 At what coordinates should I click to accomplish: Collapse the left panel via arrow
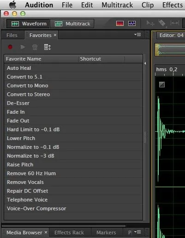(x=145, y=63)
